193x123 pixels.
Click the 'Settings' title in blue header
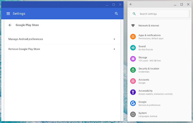(x=19, y=14)
